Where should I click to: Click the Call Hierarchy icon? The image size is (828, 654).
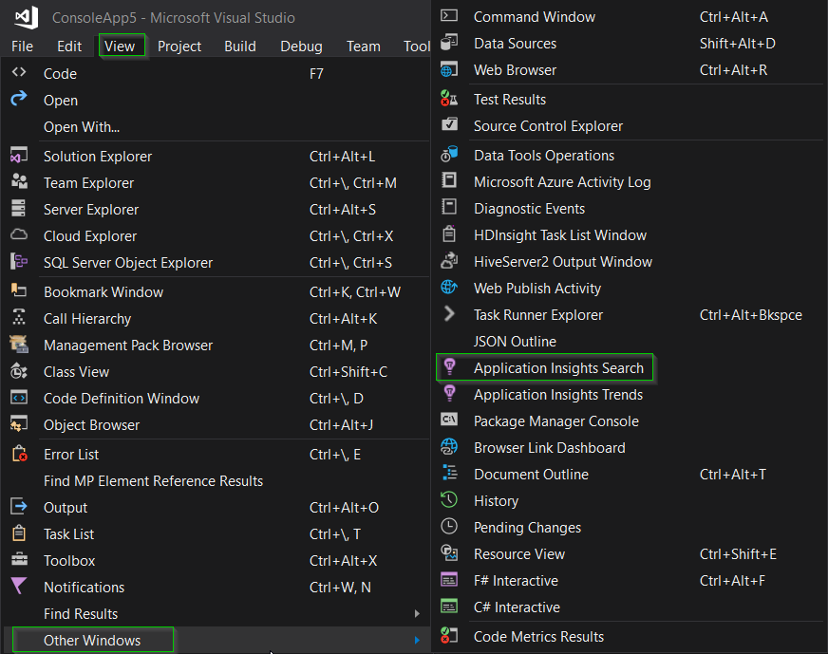point(19,317)
